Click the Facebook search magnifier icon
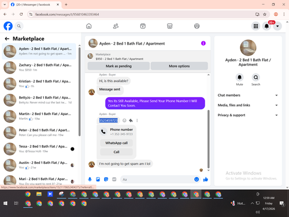The image size is (289, 217). click(x=19, y=26)
